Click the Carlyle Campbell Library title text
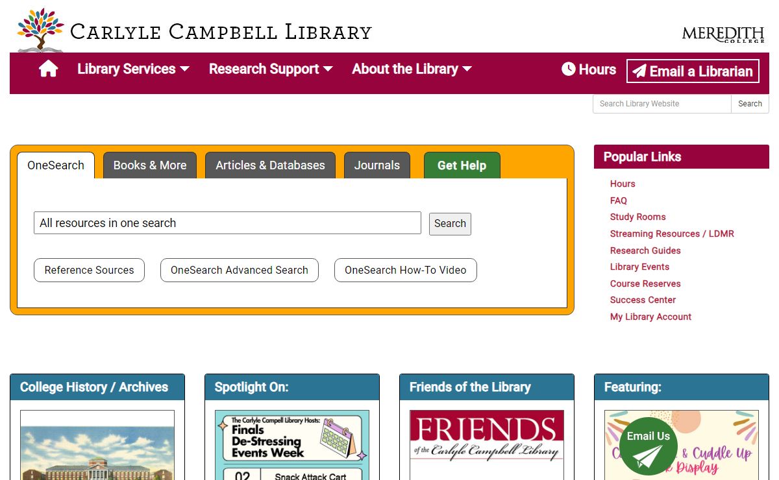The image size is (779, 480). tap(221, 32)
